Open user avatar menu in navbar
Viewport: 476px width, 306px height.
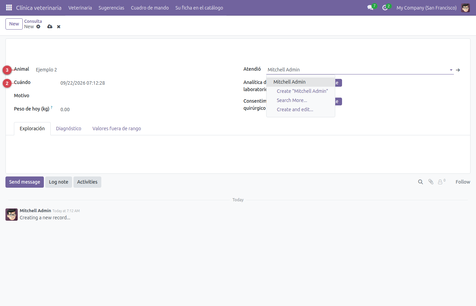pyautogui.click(x=465, y=7)
